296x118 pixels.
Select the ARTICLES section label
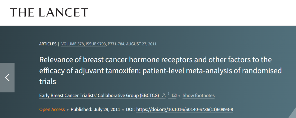point(48,44)
